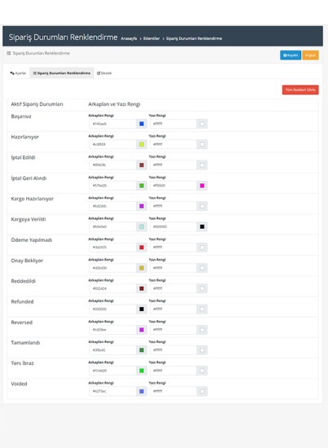The image size is (328, 448).
Task: Click the orange İptal cancel button
Action: tap(310, 55)
